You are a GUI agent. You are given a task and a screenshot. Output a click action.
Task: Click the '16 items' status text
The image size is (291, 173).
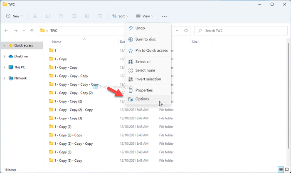[x=10, y=170]
